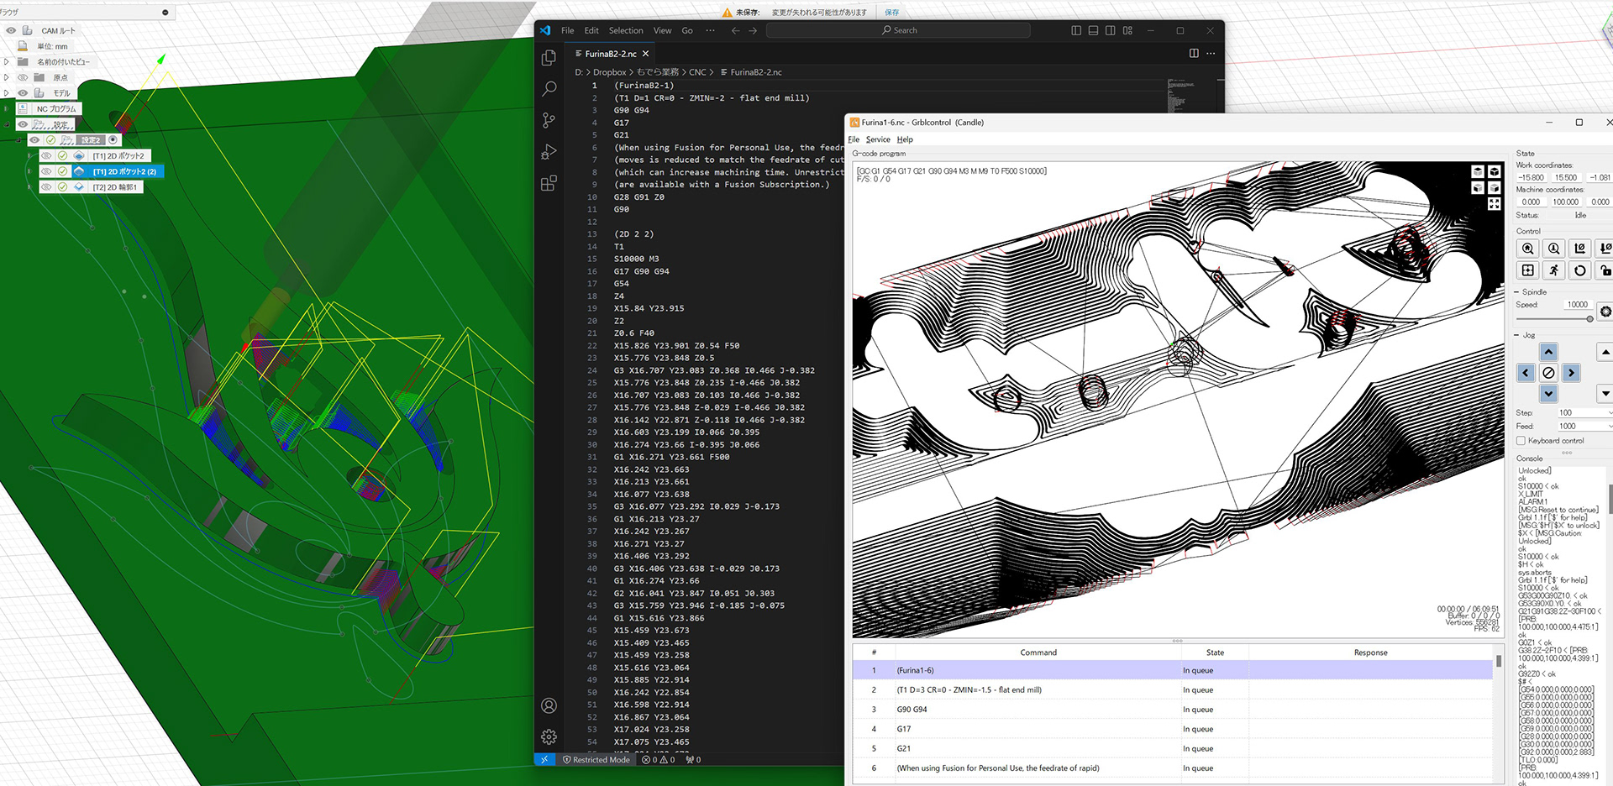Open Help menu in Candle
Screen dimensions: 1613x786
(x=905, y=139)
